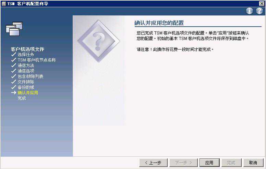Click the stacked windows wizard icon
The height and width of the screenshot is (169, 266).
tap(14, 29)
